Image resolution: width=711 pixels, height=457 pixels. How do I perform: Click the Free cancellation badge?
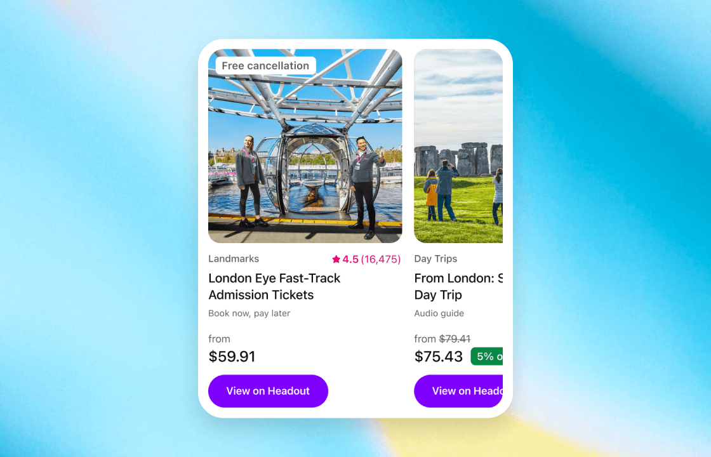[x=266, y=66]
